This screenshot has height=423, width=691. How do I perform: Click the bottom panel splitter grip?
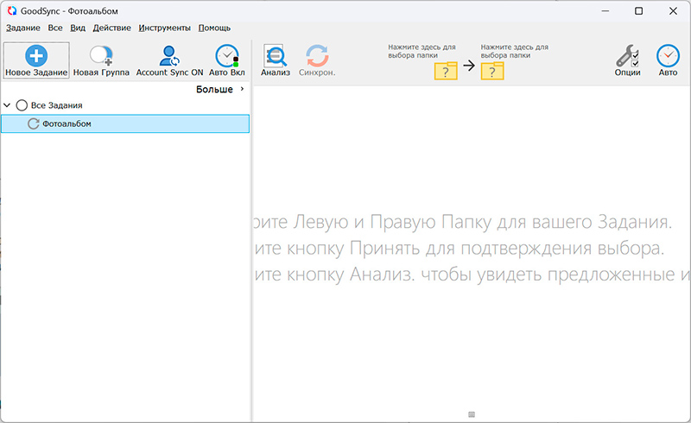point(472,415)
